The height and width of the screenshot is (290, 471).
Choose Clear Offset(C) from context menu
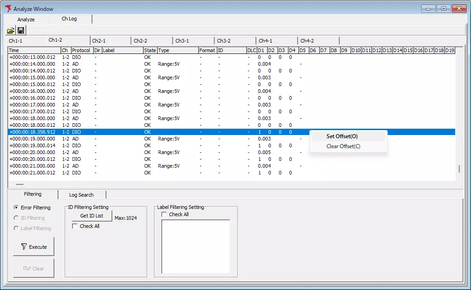tap(343, 146)
